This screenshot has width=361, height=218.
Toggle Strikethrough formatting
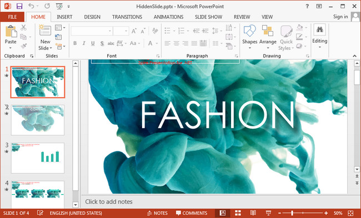click(111, 43)
